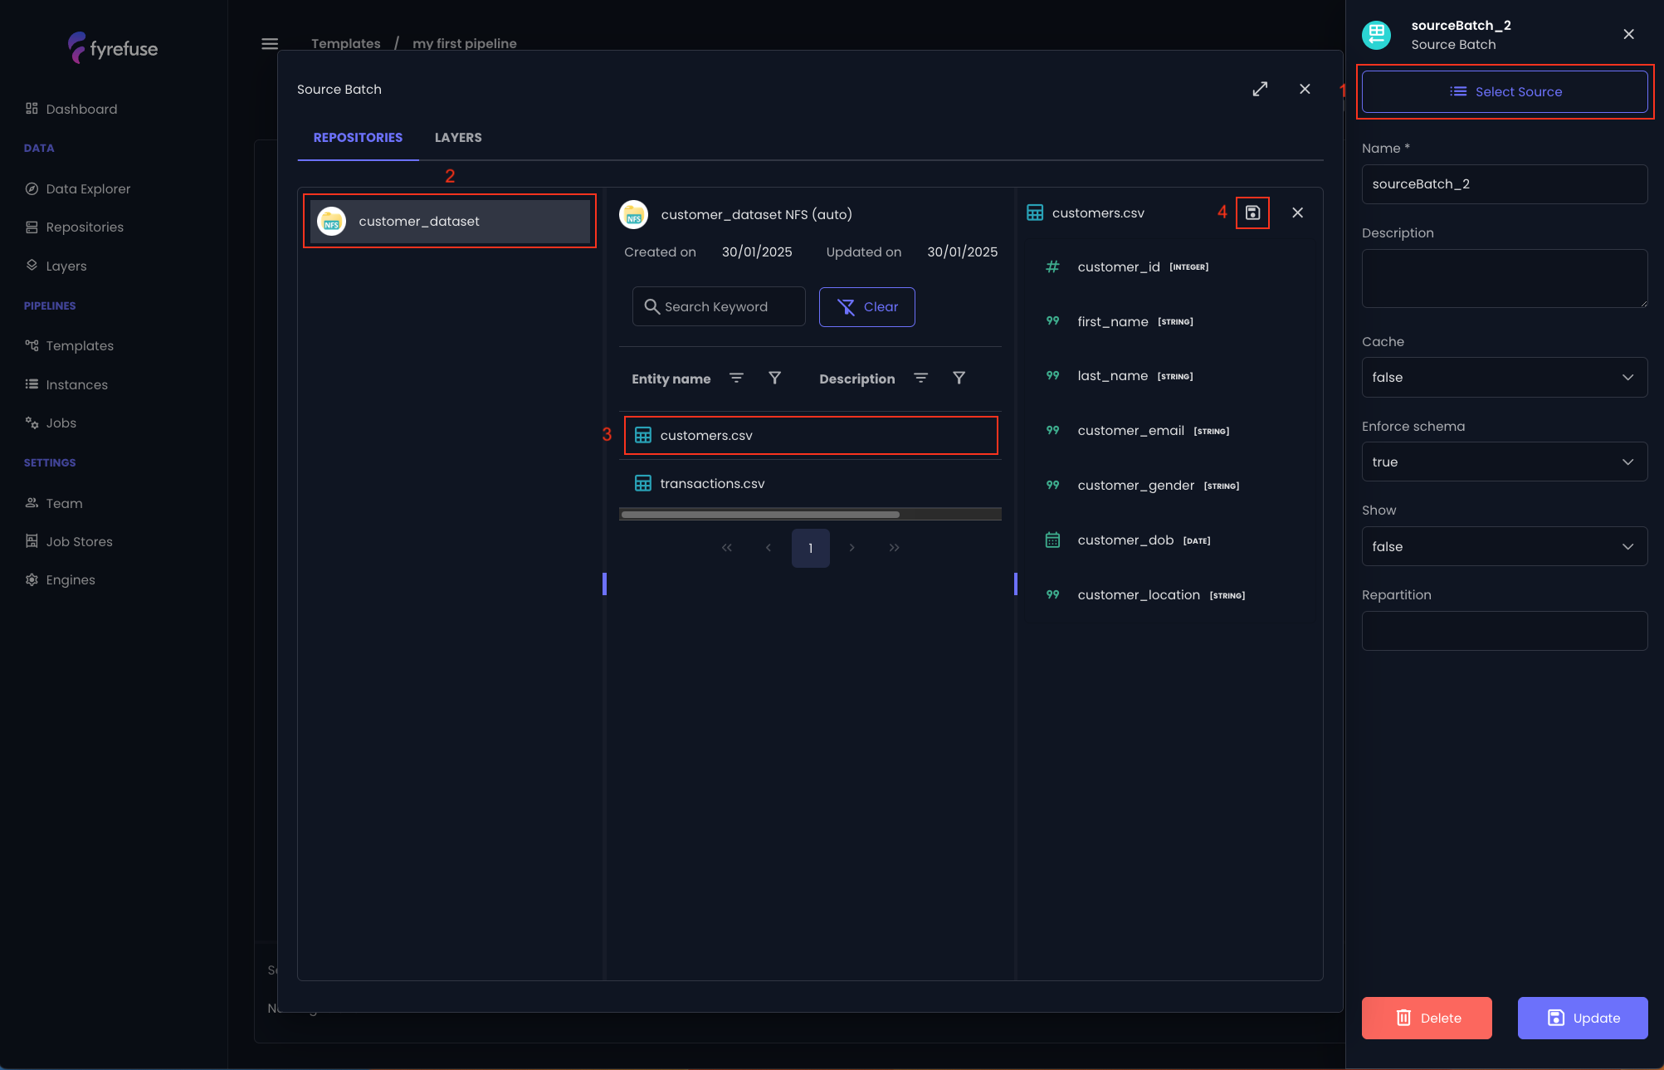Click the Update button
The width and height of the screenshot is (1664, 1070).
click(1583, 1018)
